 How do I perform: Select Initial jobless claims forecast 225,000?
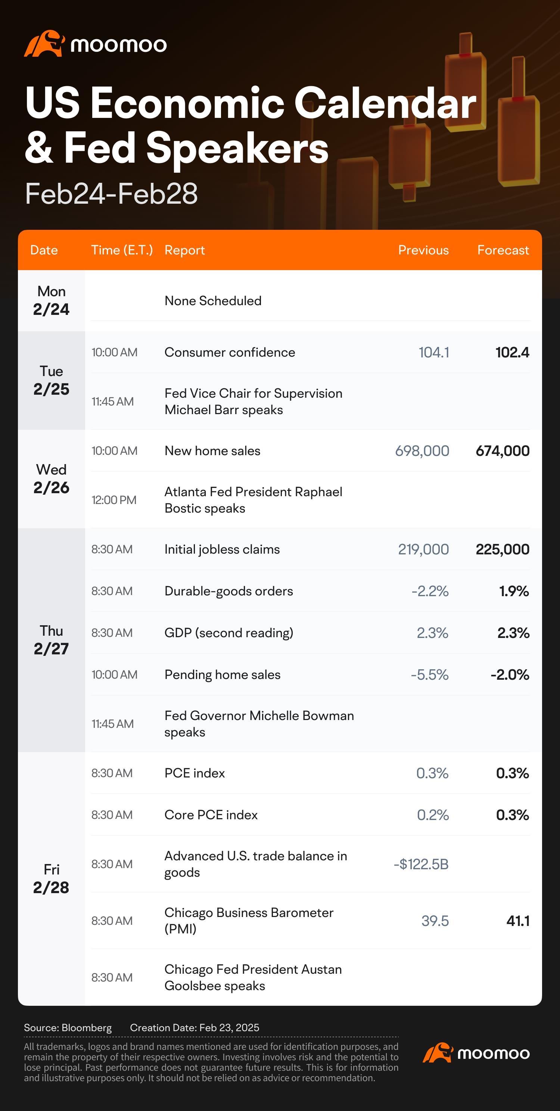(502, 549)
